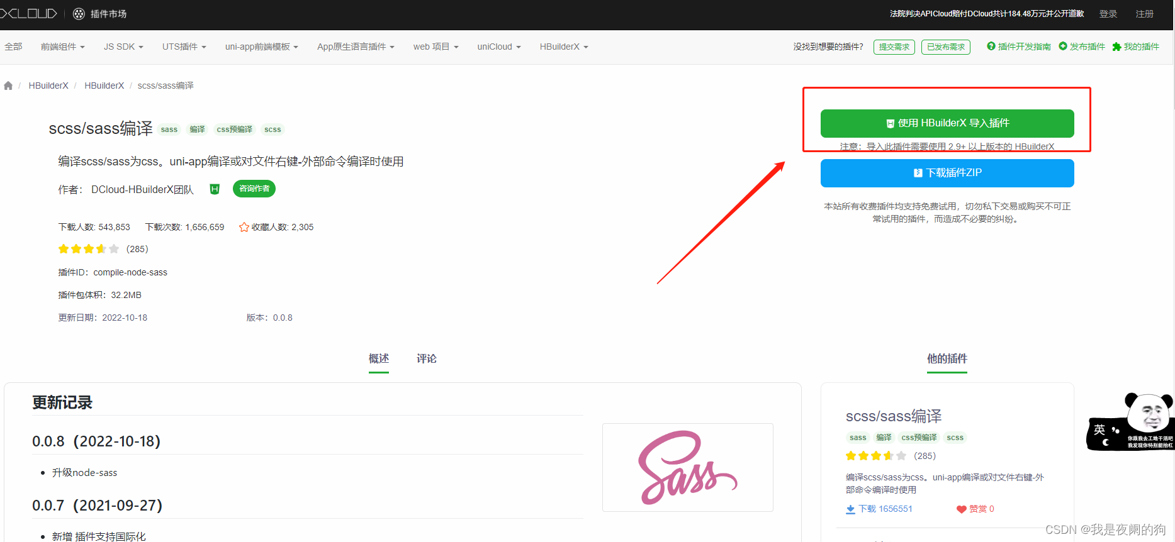Click the 登录 link

point(1108,14)
